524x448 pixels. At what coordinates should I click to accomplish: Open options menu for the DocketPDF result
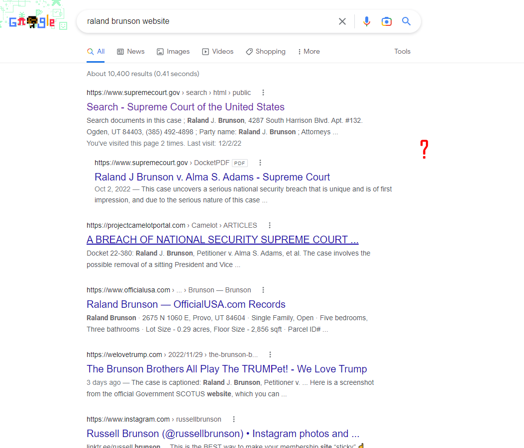260,163
